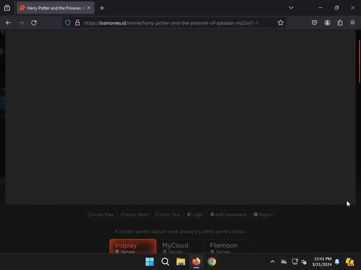Viewport: 361px width, 270px height.
Task: View site security padlock info
Action: tap(78, 23)
